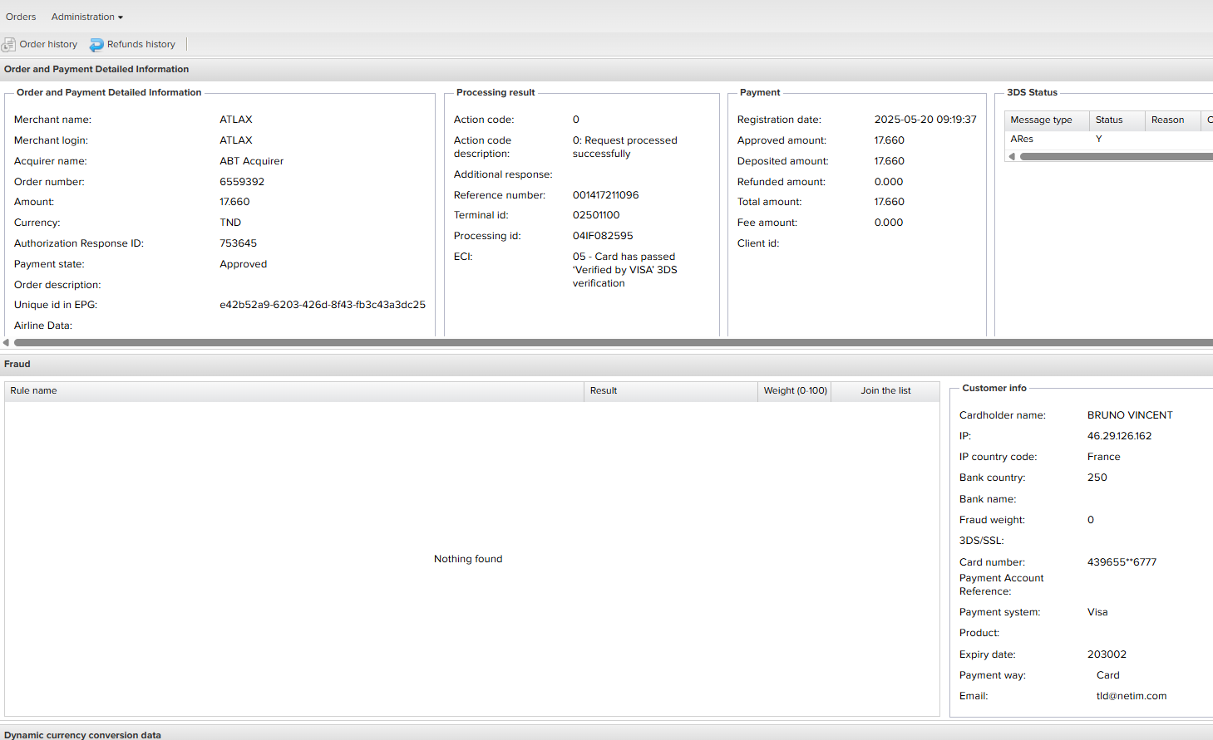
Task: Open the Orders menu
Action: (21, 17)
